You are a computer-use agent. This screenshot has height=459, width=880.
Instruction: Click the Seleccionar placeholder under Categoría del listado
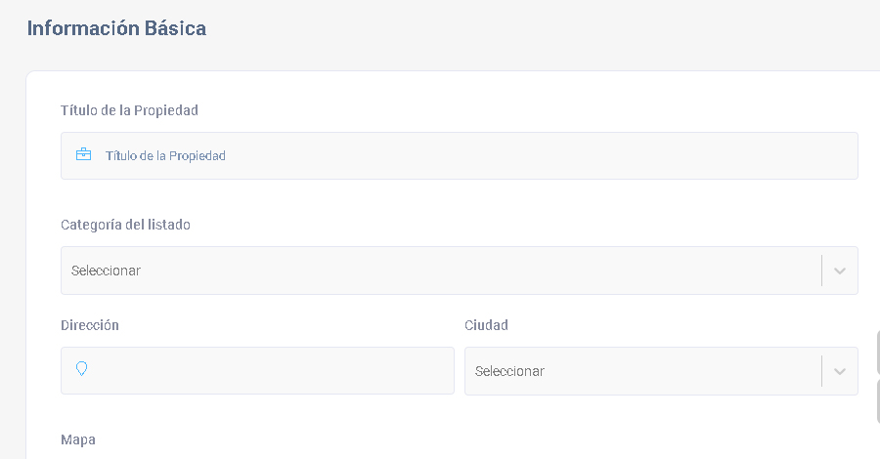(x=106, y=271)
